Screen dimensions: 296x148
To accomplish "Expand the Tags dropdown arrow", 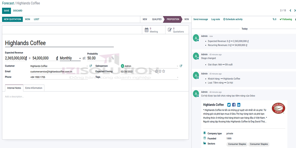I will pos(177,77).
